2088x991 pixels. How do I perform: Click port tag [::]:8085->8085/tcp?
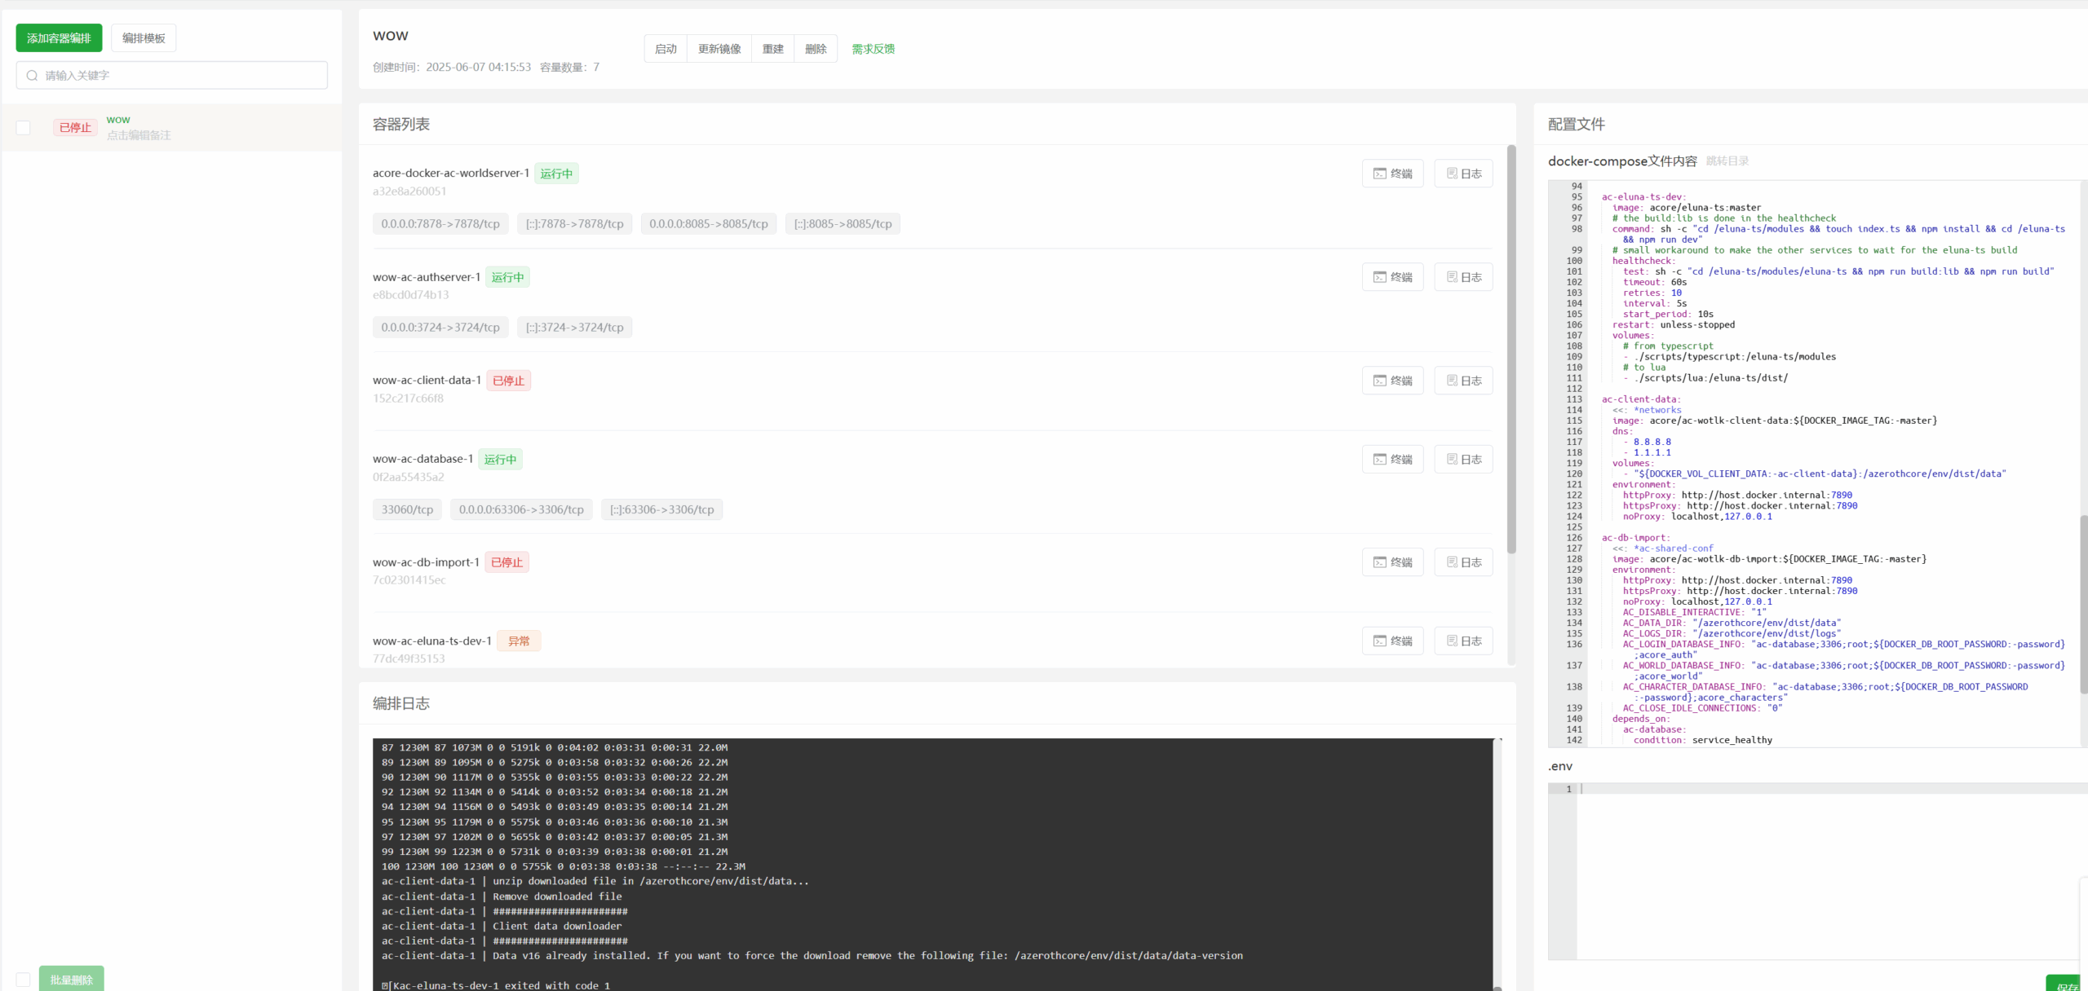843,223
